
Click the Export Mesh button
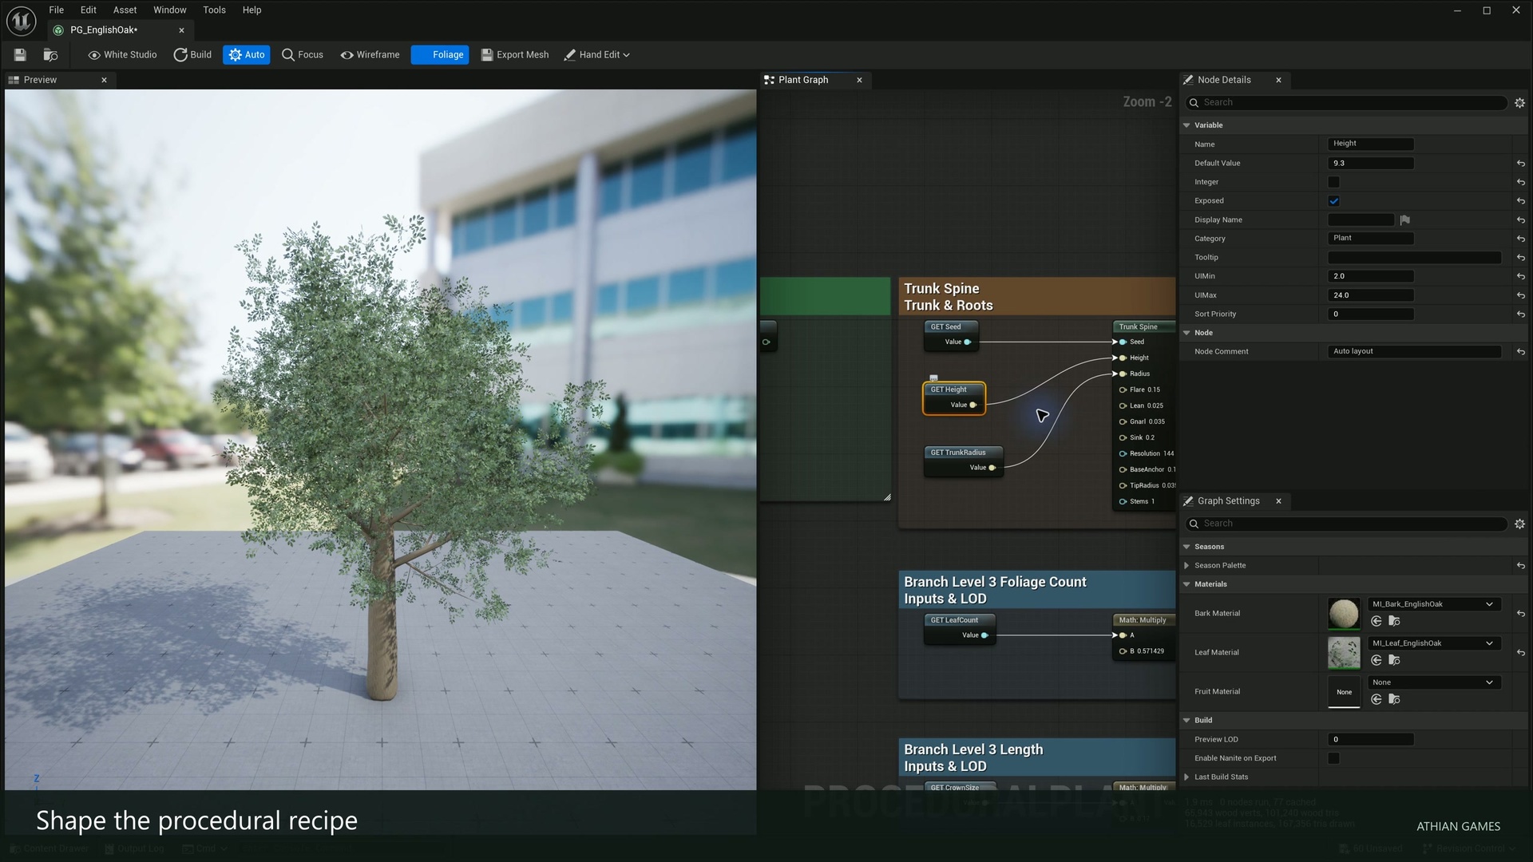(515, 54)
